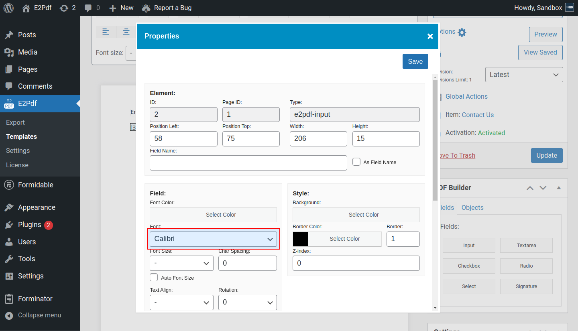Open the options gear icon
This screenshot has height=331, width=578.
[462, 32]
